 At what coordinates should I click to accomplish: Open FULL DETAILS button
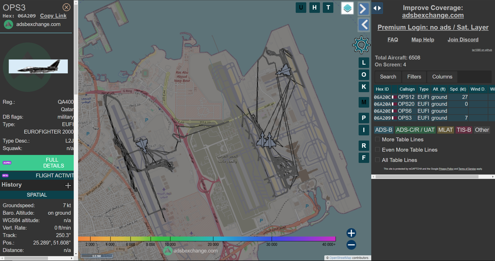tap(37, 163)
